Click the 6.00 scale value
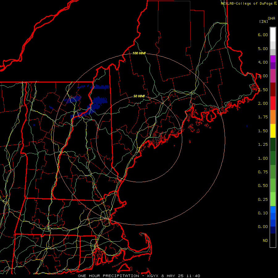The height and width of the screenshot is (278, 278). click(263, 35)
